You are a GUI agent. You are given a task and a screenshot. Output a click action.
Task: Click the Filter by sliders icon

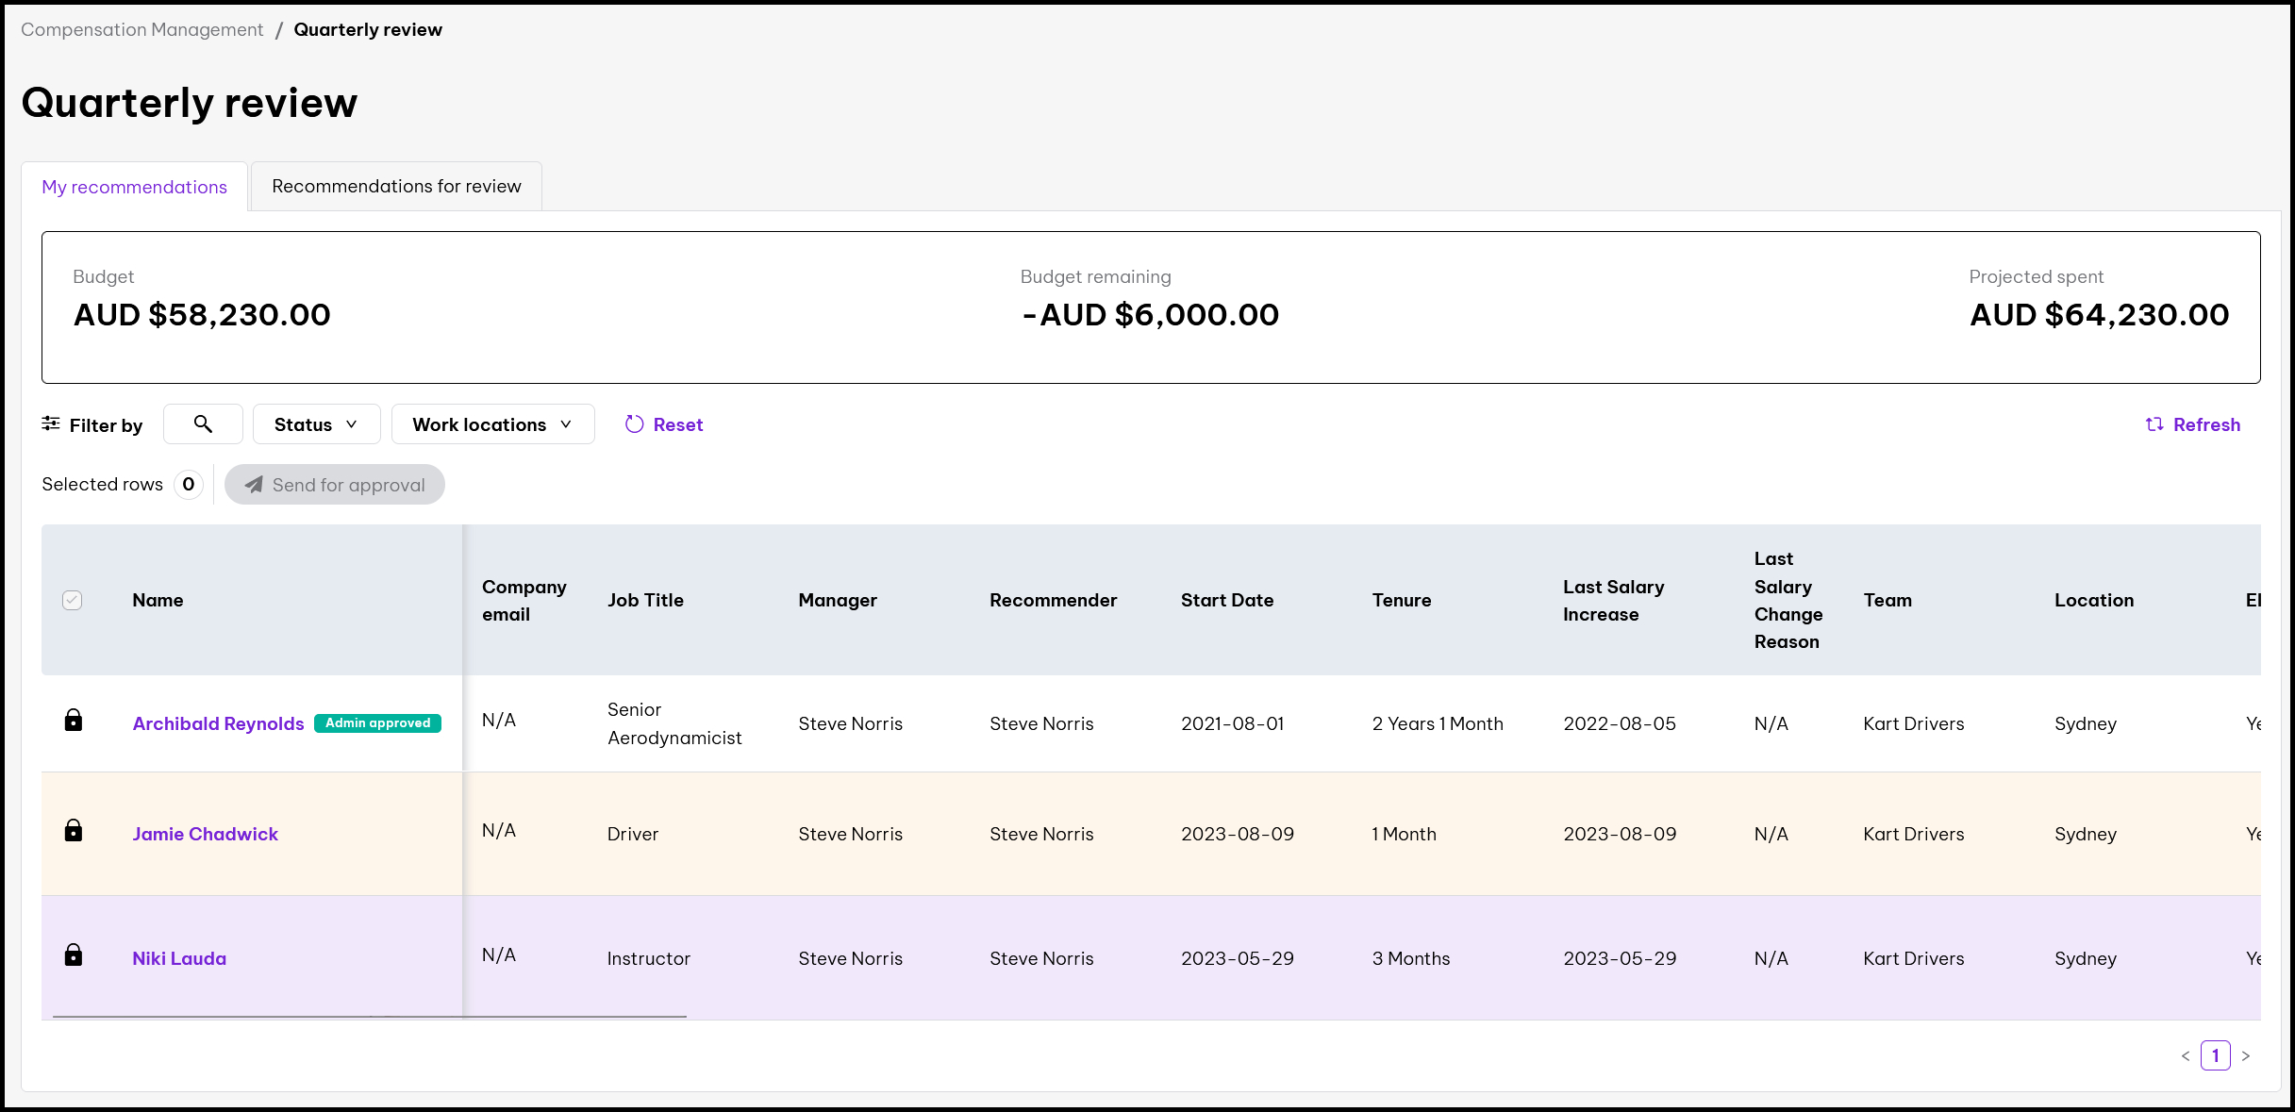(x=51, y=424)
